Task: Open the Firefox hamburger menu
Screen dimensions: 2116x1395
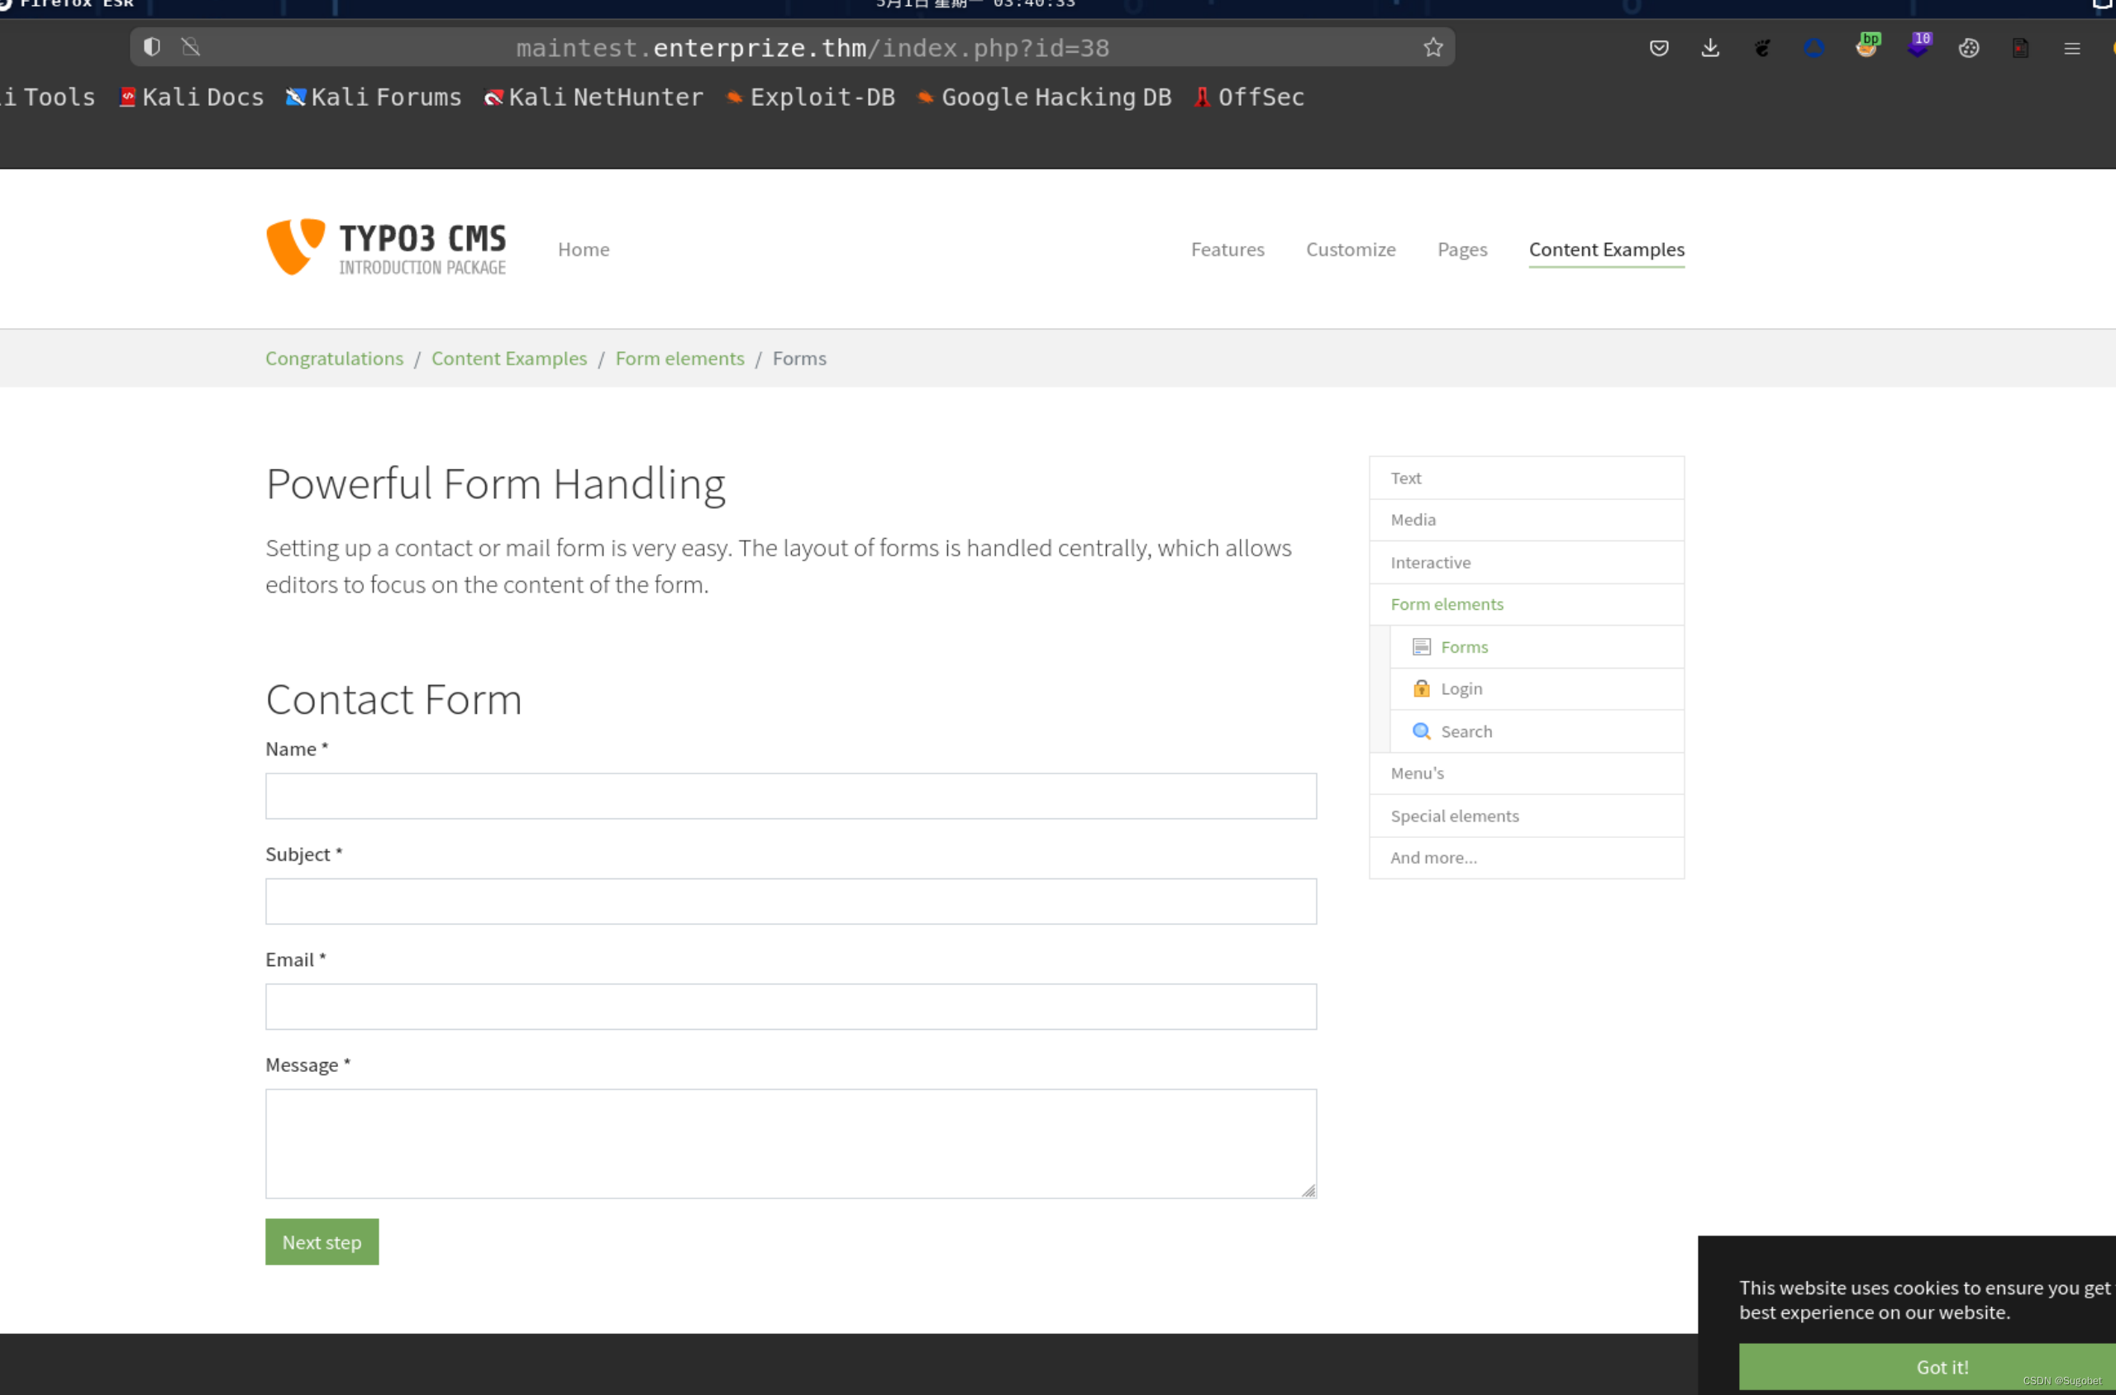Action: [2071, 48]
